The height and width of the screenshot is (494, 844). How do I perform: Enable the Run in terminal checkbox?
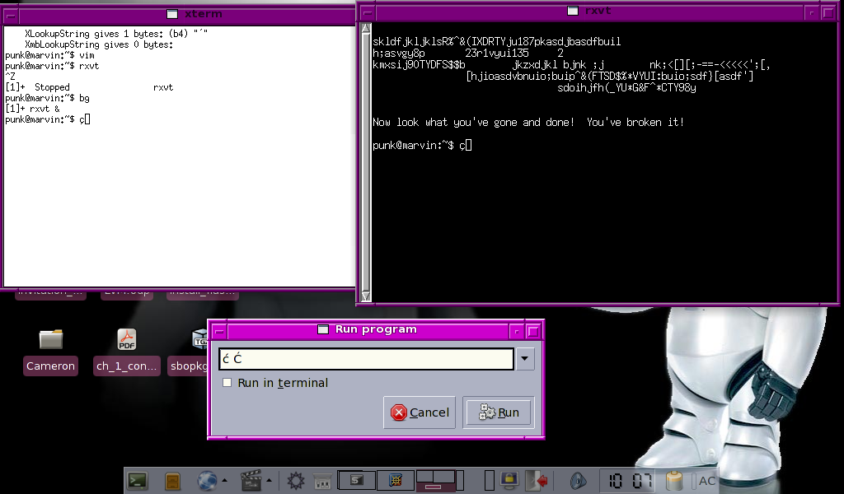(227, 383)
